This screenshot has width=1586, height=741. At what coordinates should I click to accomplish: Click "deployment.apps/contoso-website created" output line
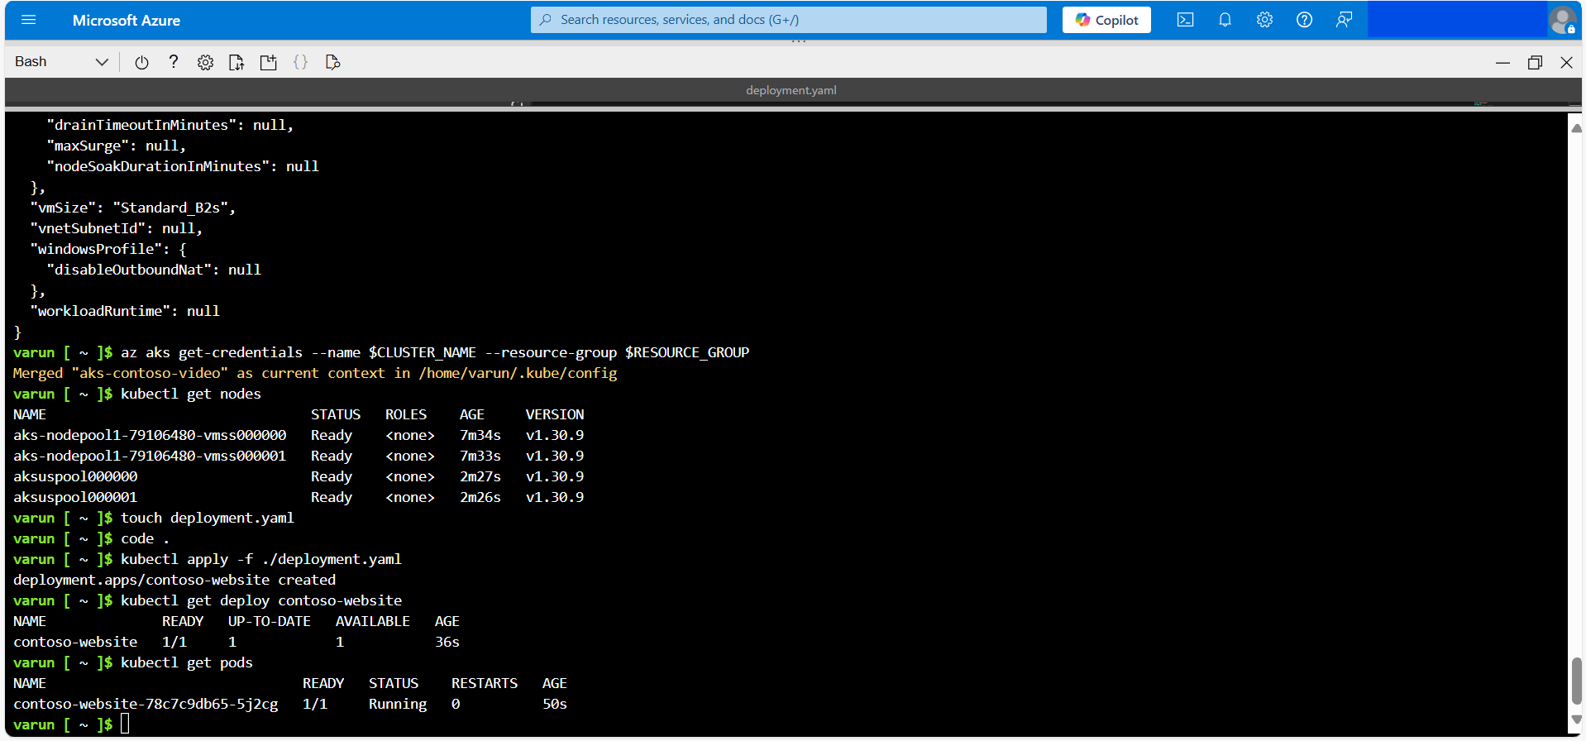pyautogui.click(x=174, y=580)
